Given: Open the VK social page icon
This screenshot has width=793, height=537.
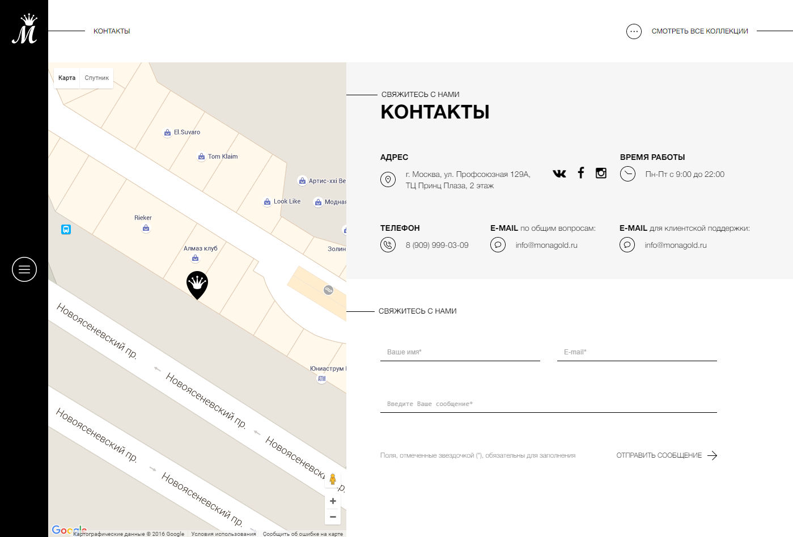Looking at the screenshot, I should click(x=559, y=174).
